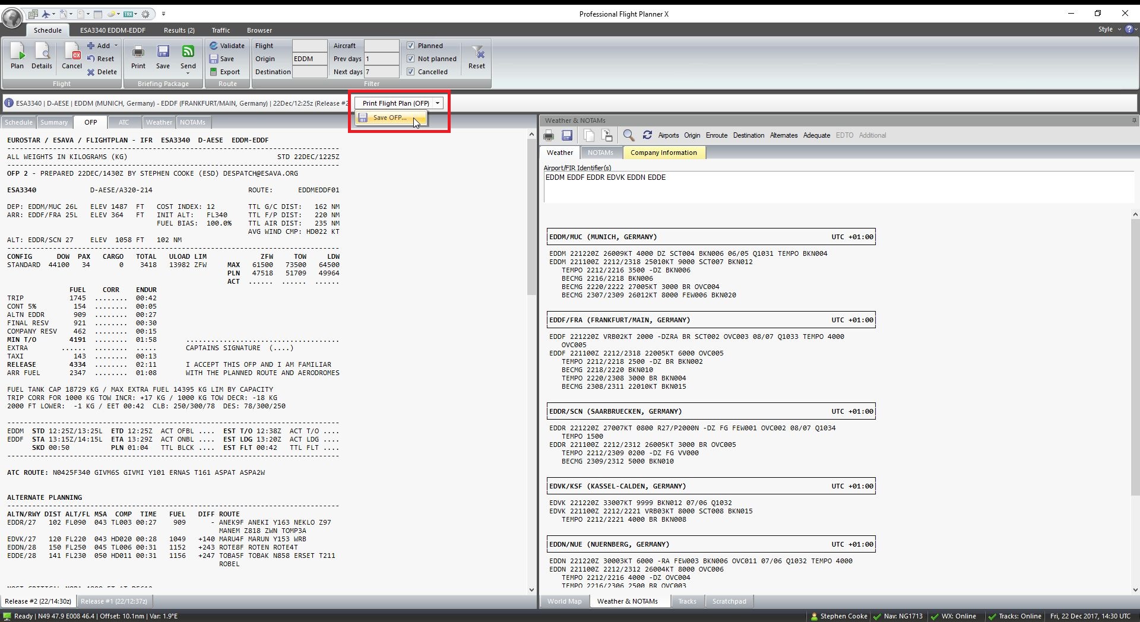Click the help question mark icon

coord(1129,29)
